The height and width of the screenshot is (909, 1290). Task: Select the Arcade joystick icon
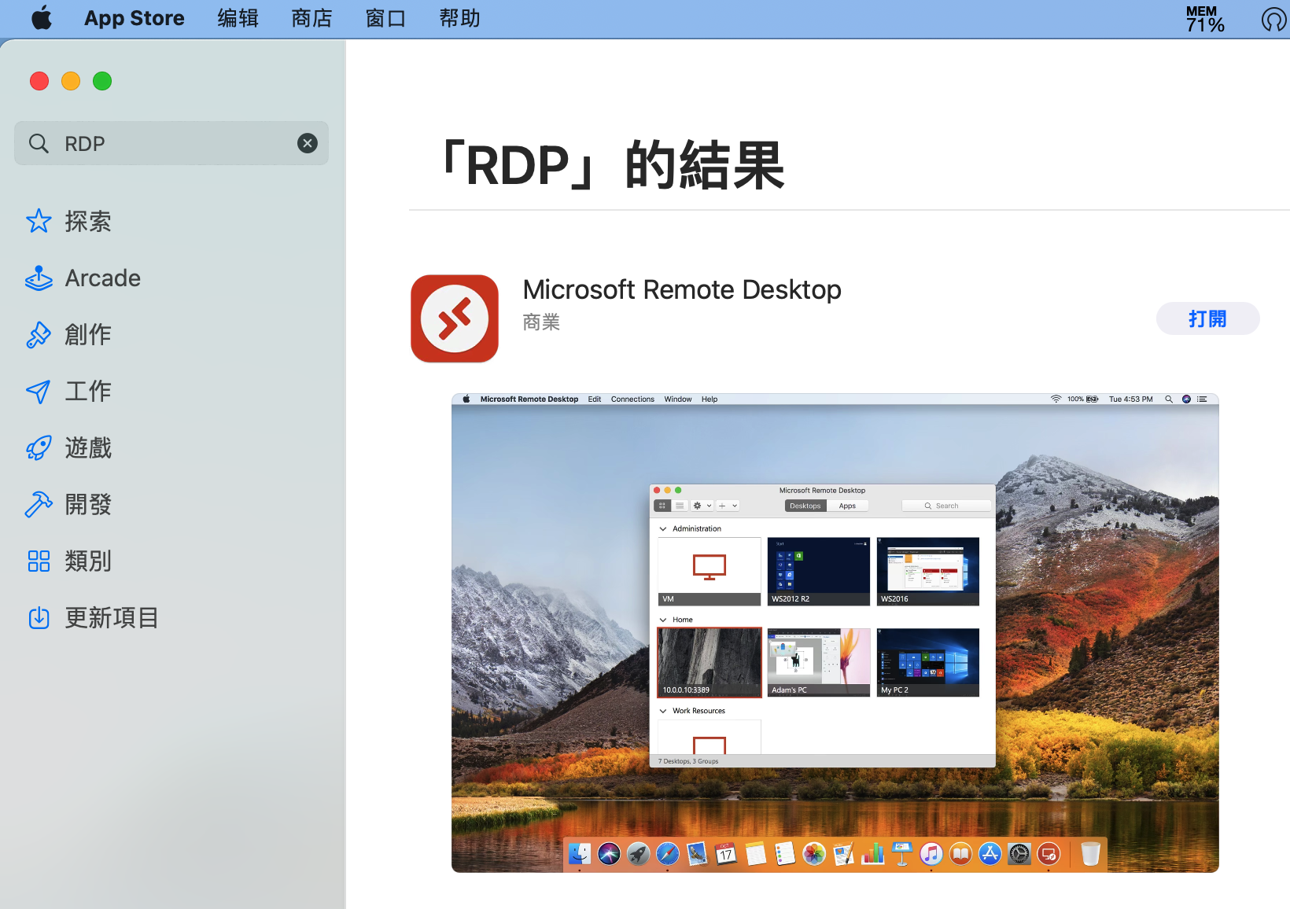point(39,278)
